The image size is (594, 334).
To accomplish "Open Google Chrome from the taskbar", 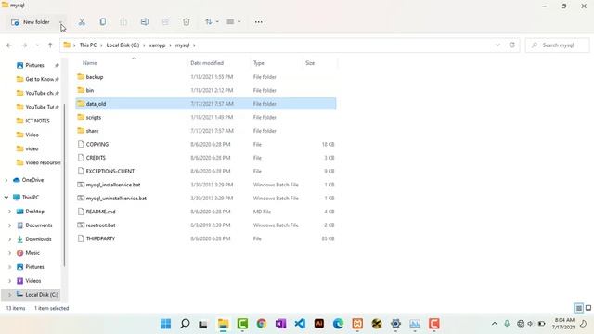I will tap(262, 324).
